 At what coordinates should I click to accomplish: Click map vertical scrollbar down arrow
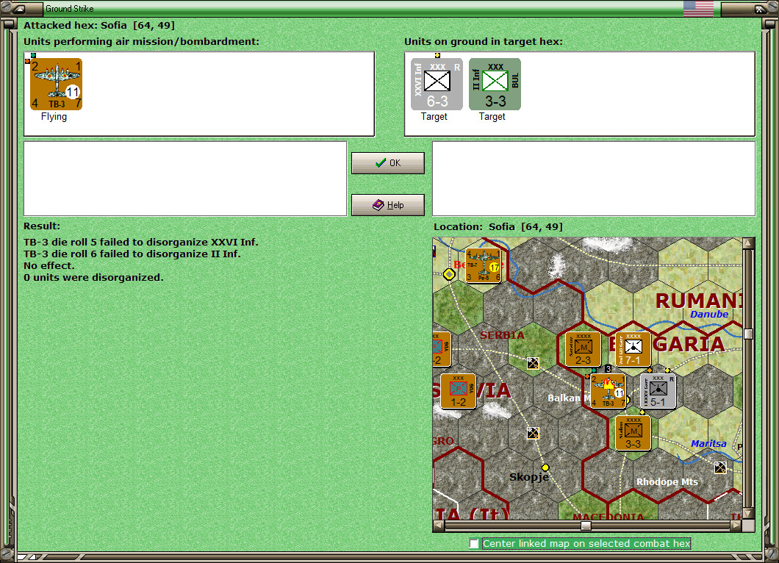pyautogui.click(x=748, y=513)
